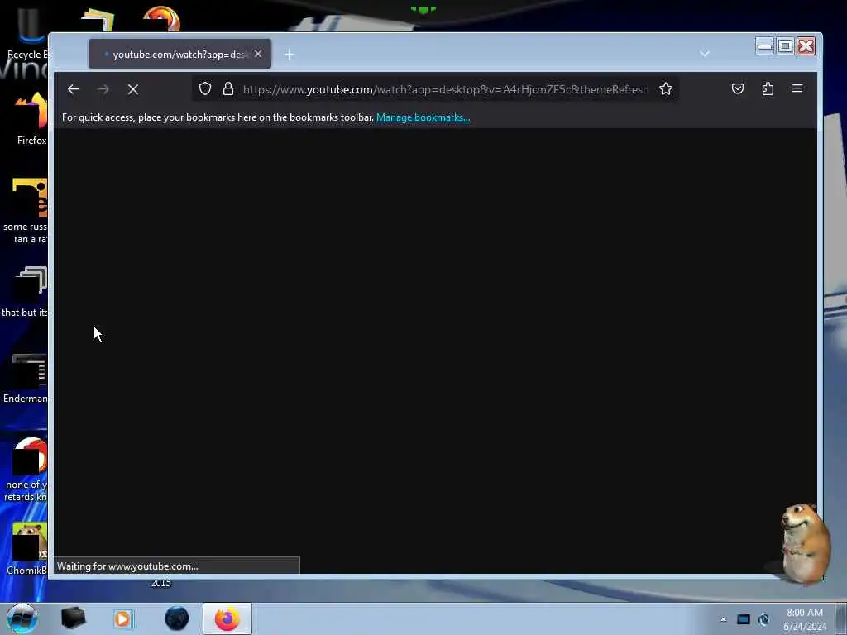Open the Manage bookmarks link

pos(423,117)
